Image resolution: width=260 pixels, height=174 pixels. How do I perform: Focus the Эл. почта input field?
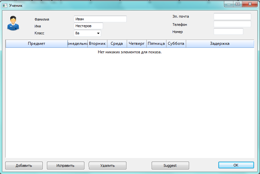(232, 16)
